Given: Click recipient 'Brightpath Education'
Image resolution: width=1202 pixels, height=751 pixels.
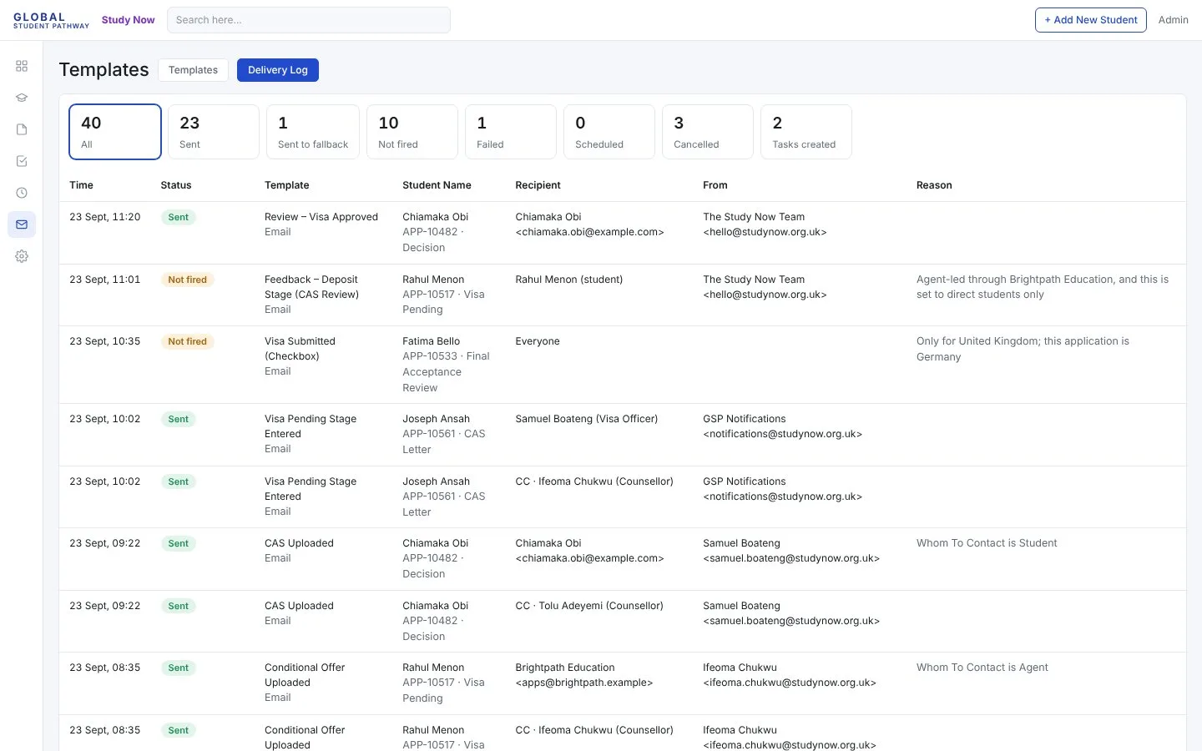Looking at the screenshot, I should click(x=564, y=668).
